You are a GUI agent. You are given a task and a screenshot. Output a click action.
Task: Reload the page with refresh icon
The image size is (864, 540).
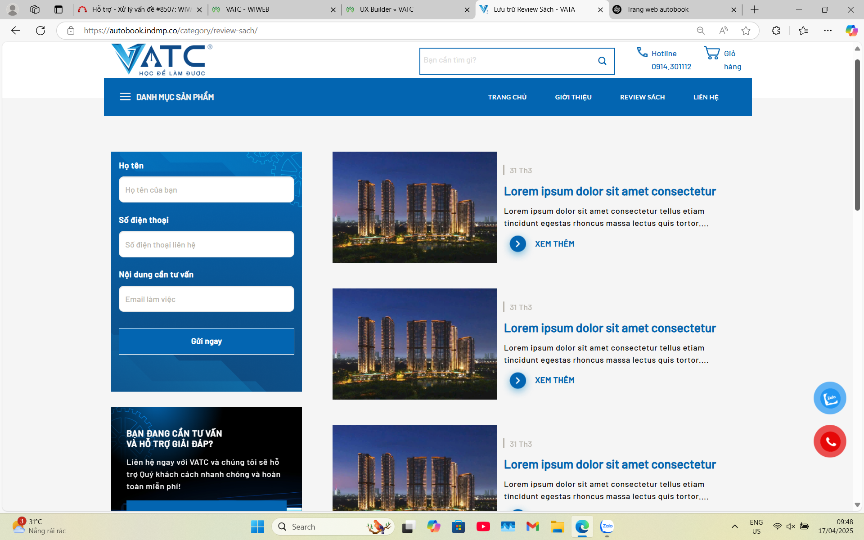click(40, 31)
